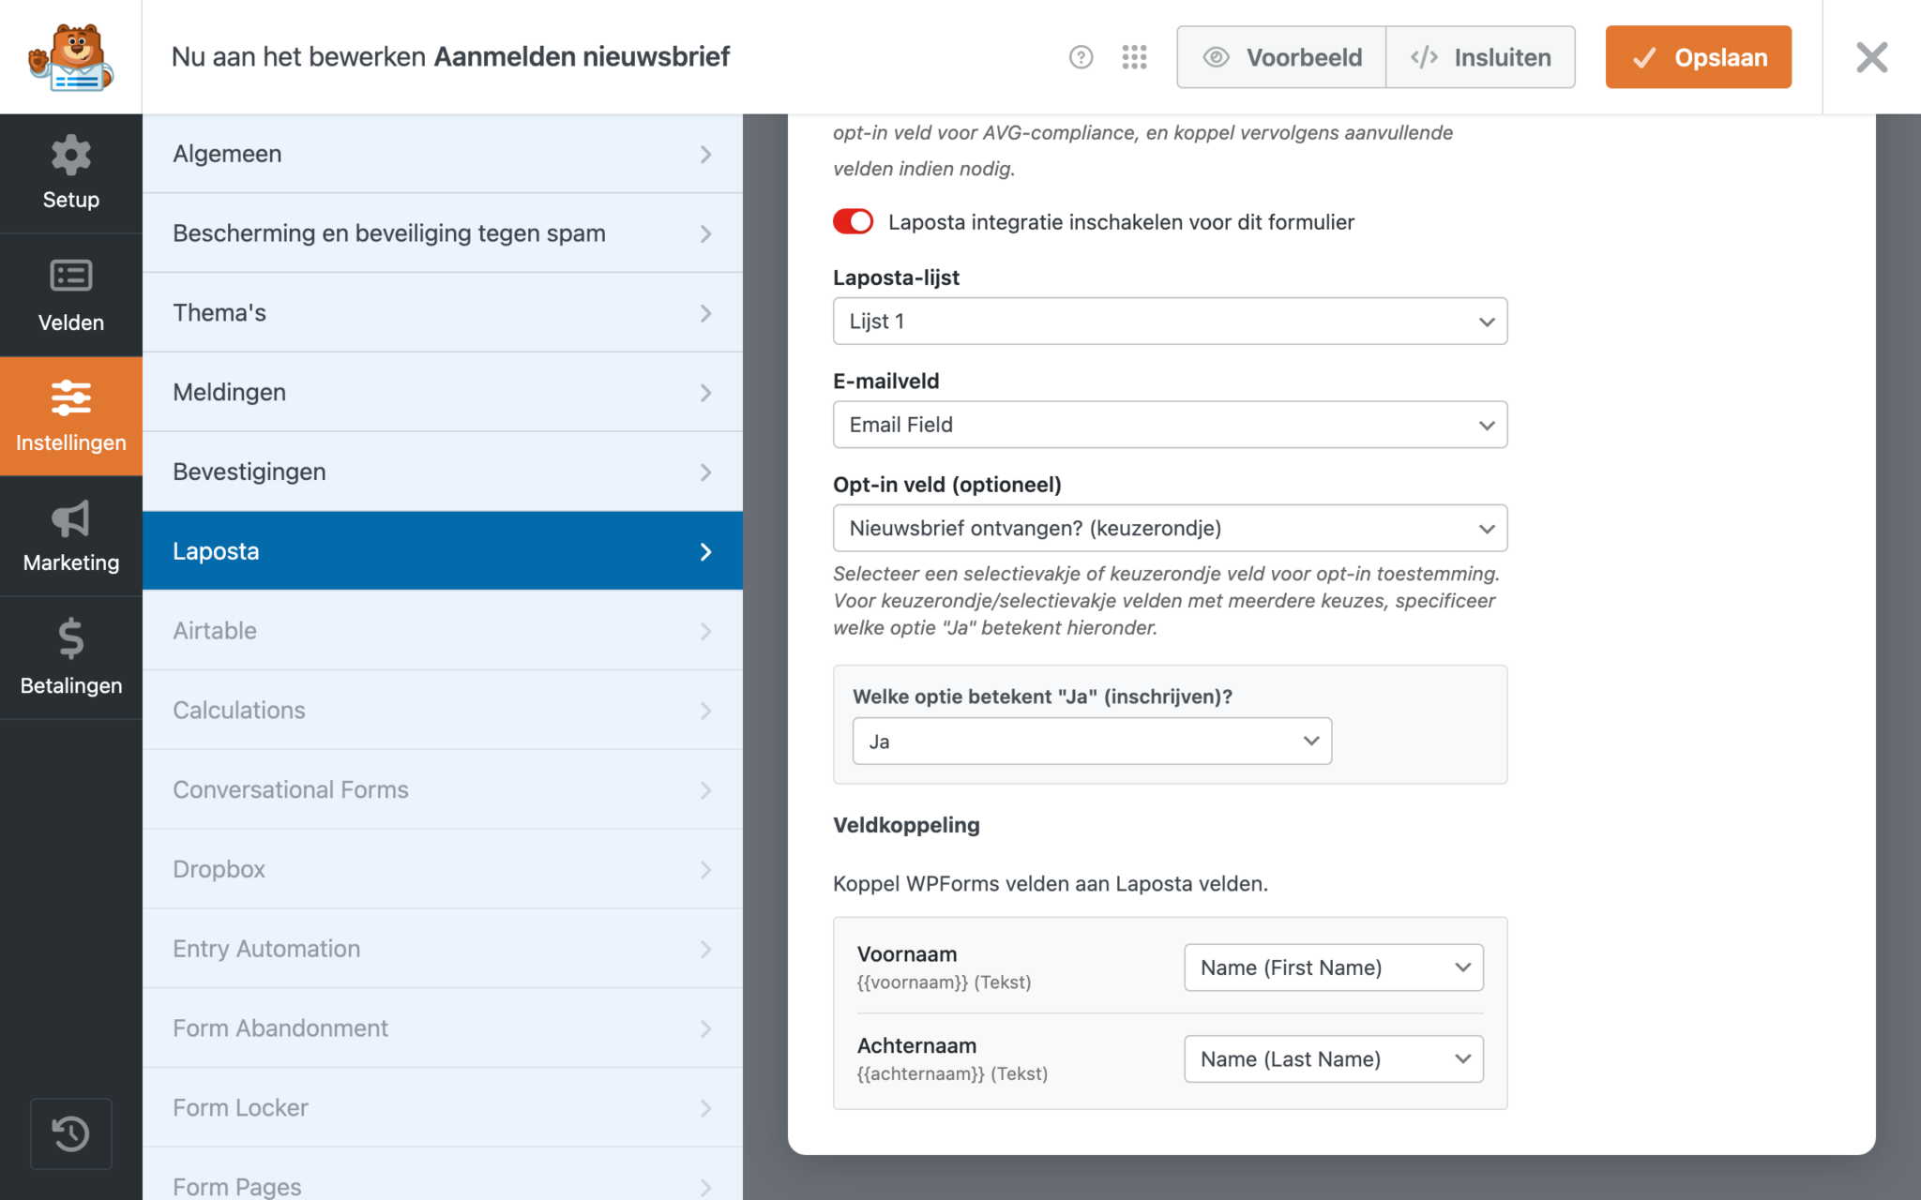Select the Laposta settings section
The image size is (1921, 1200).
[443, 551]
